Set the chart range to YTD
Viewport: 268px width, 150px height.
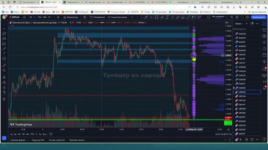pos(32,134)
